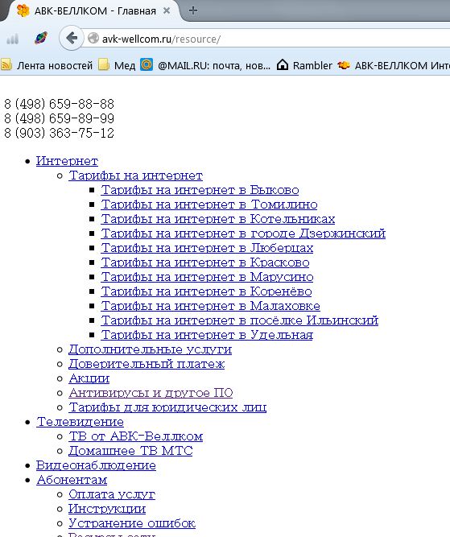Open the Инструкции link
The image size is (450, 537).
click(x=107, y=509)
